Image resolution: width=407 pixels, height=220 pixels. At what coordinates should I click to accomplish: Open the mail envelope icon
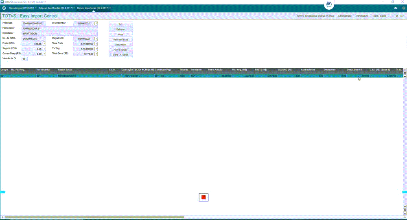point(396,8)
